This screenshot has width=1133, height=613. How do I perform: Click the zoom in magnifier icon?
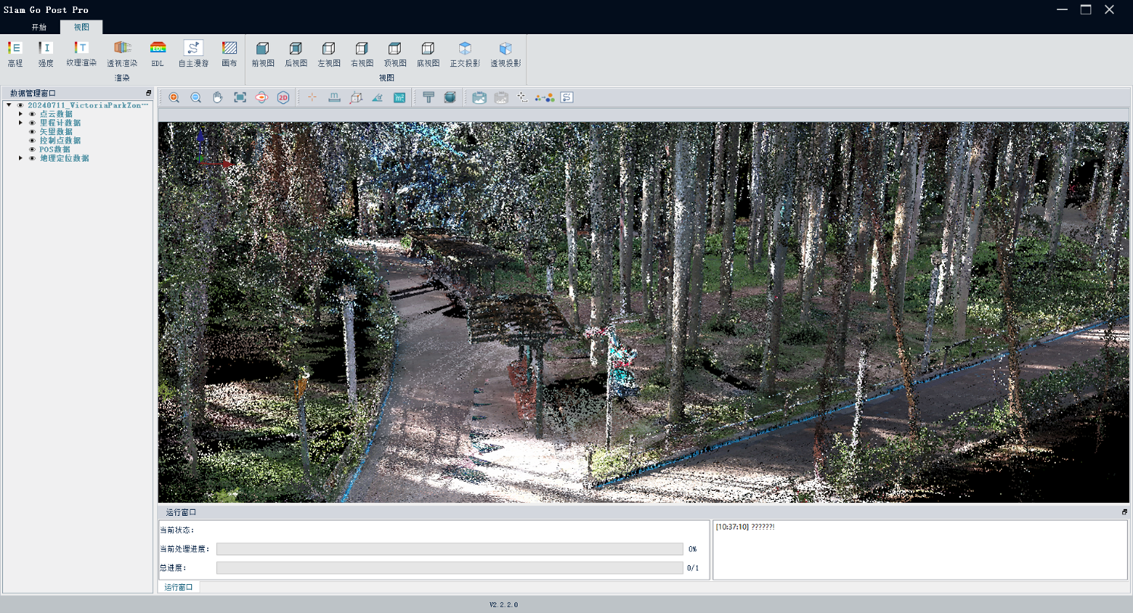[174, 98]
